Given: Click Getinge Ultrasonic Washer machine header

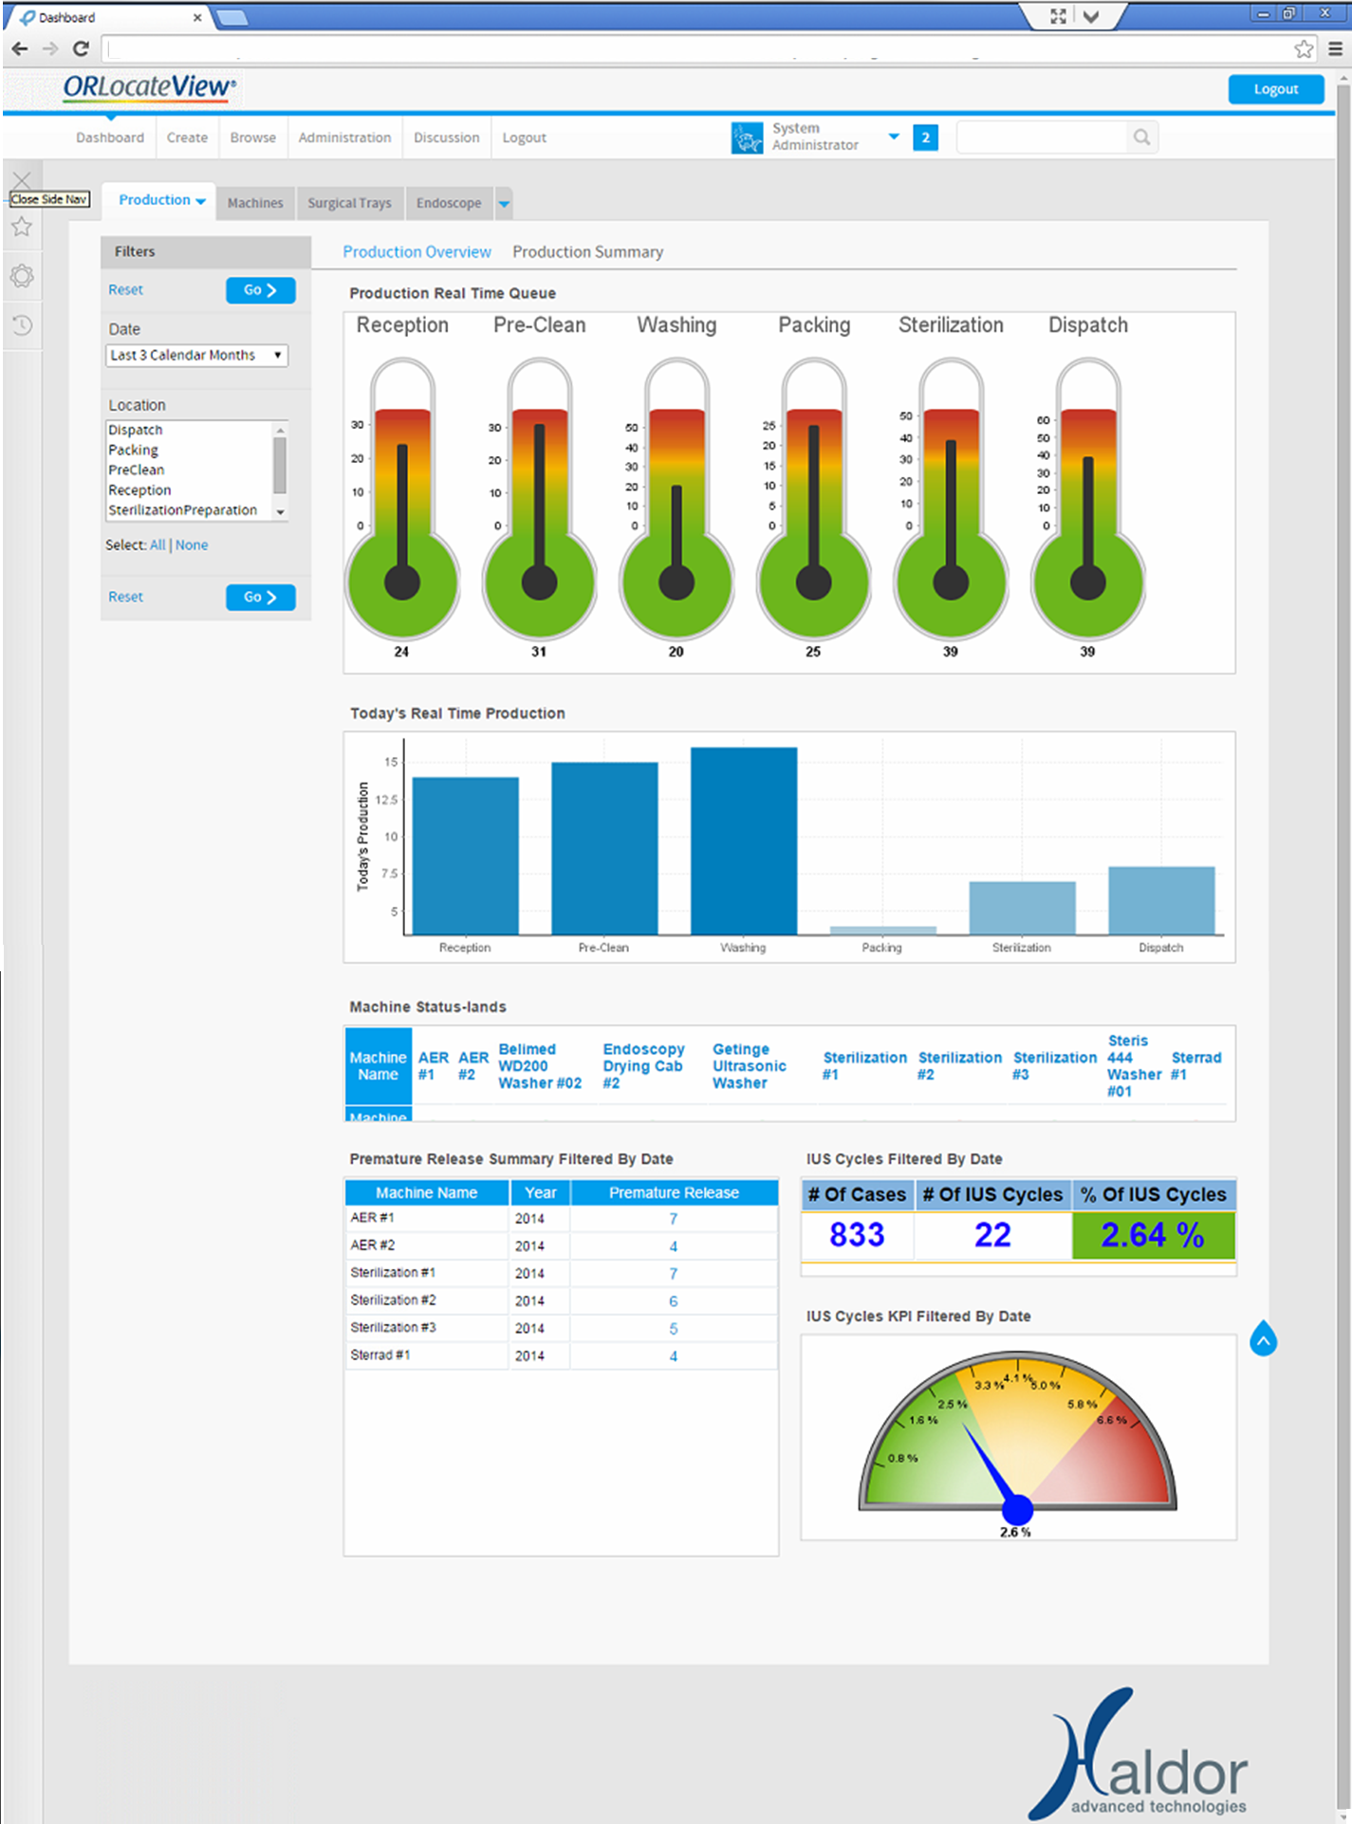Looking at the screenshot, I should point(750,1066).
